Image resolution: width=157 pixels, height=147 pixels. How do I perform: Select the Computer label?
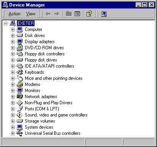point(34,29)
